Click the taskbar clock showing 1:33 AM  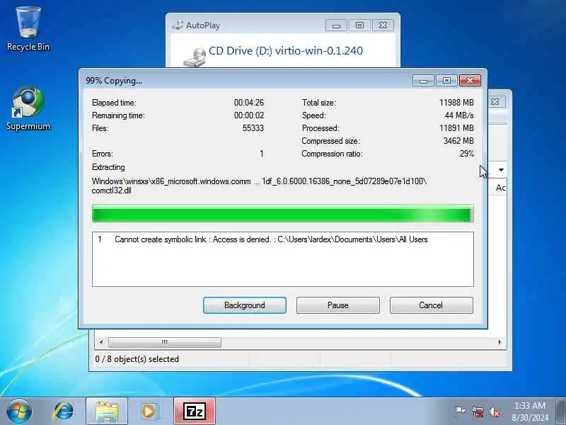point(529,412)
